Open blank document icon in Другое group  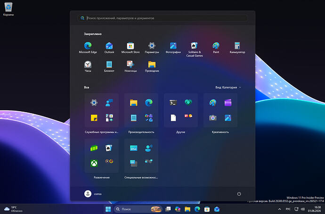coord(173,118)
